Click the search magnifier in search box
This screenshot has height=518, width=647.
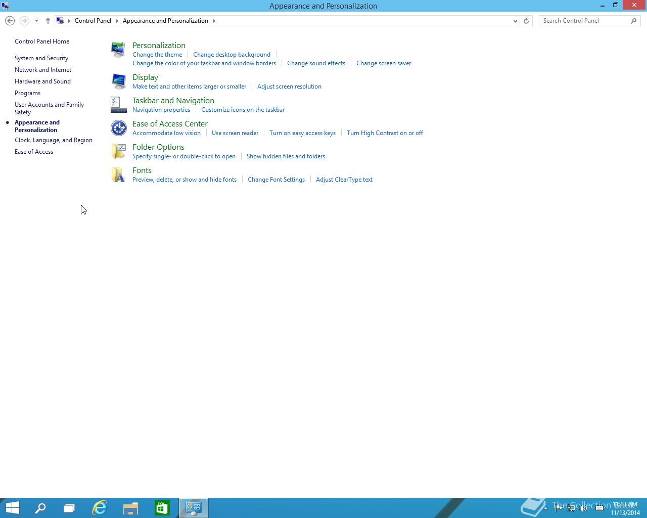click(634, 21)
